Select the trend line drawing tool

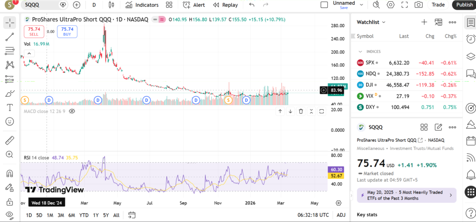[10, 37]
